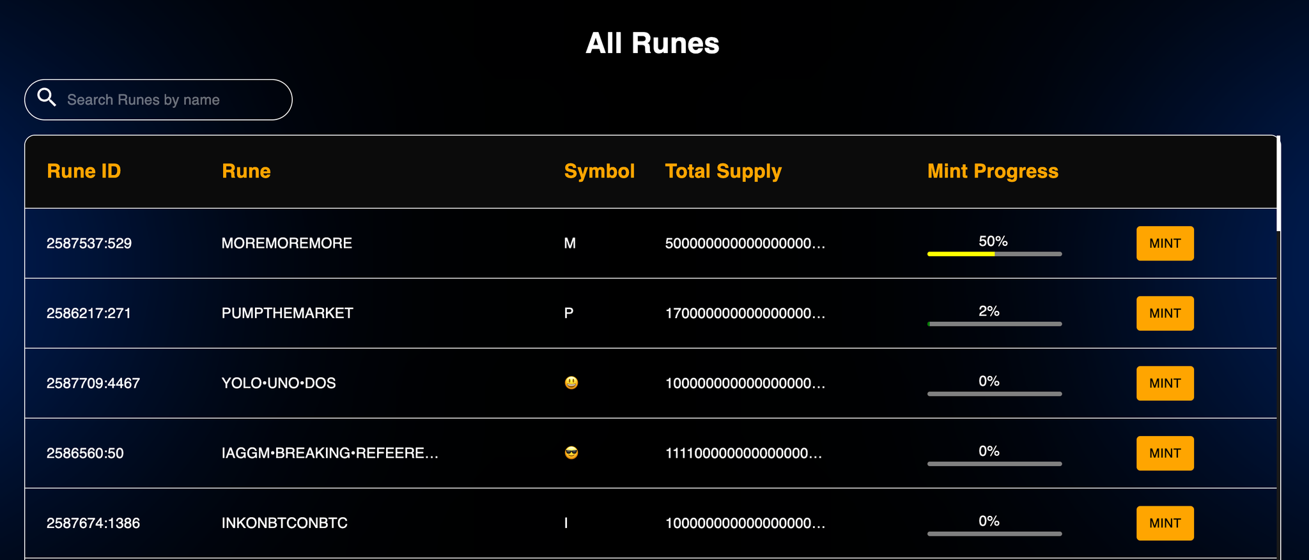Click the P symbol of PUMPTHEMARKET
The height and width of the screenshot is (560, 1309).
(x=569, y=314)
